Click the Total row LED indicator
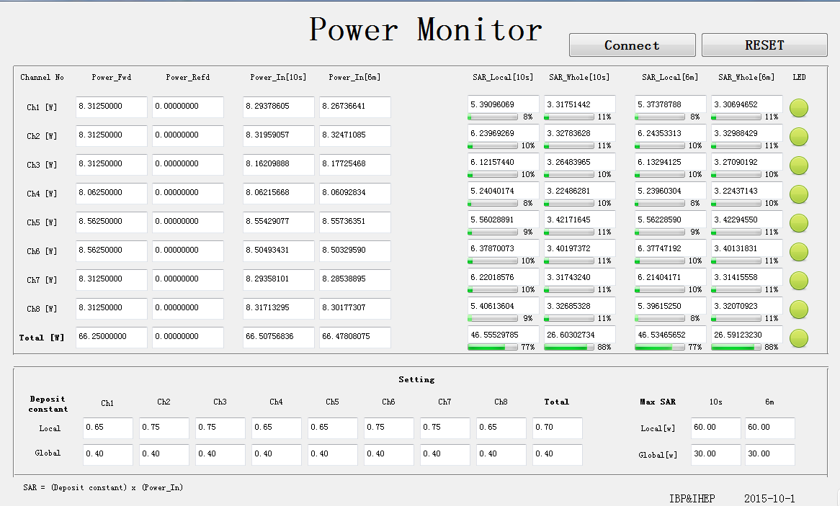Image resolution: width=840 pixels, height=506 pixels. click(x=799, y=338)
